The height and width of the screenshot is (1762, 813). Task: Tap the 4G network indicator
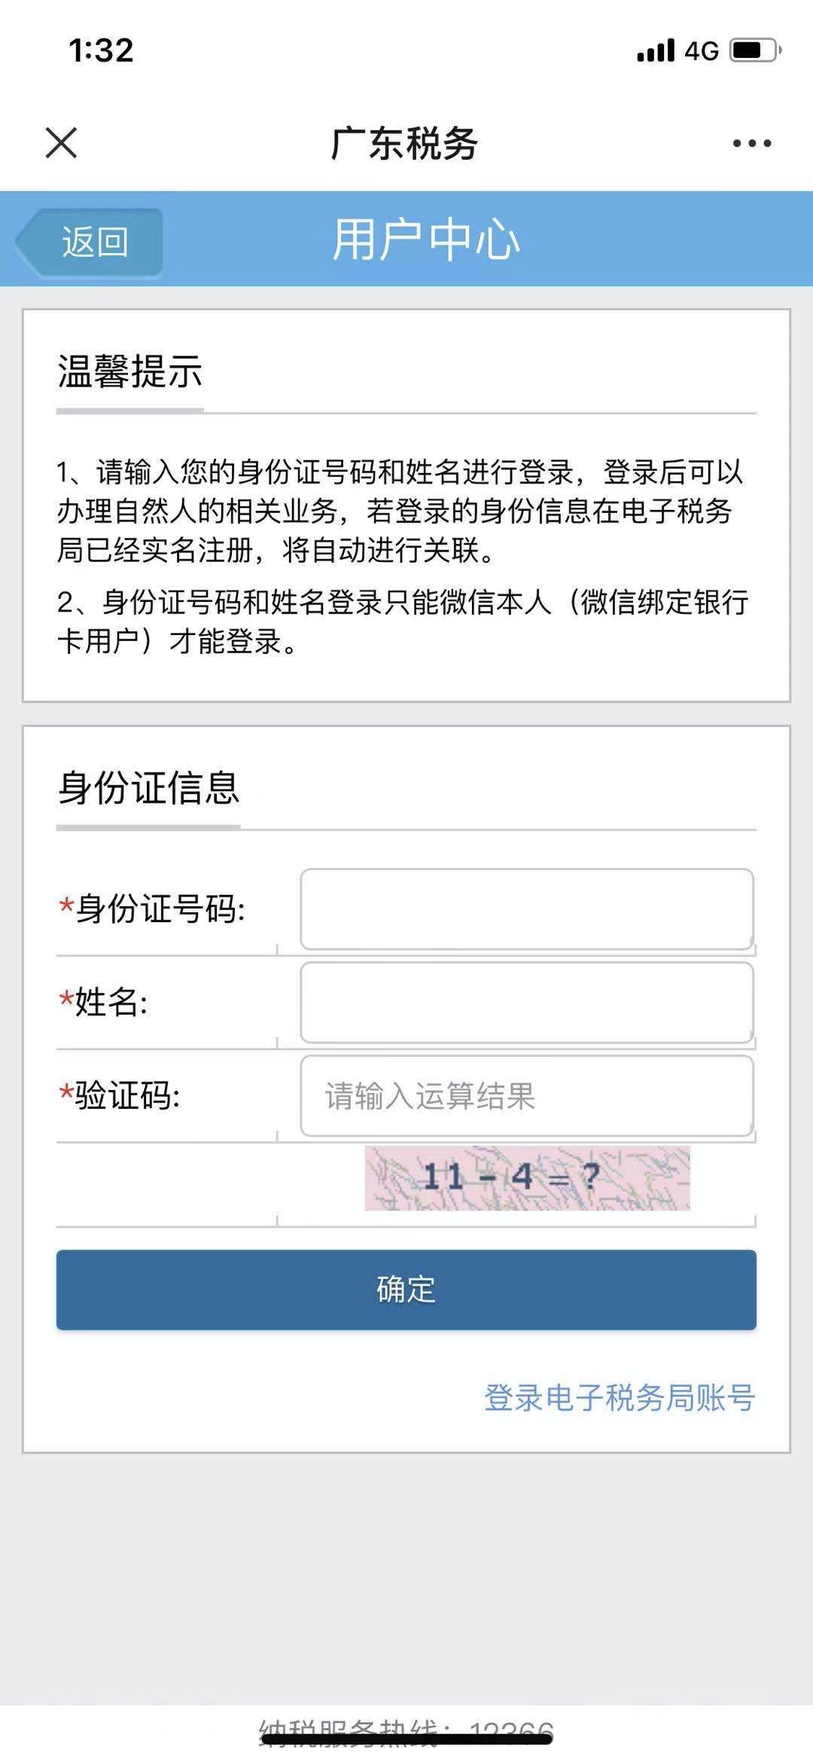click(x=702, y=50)
